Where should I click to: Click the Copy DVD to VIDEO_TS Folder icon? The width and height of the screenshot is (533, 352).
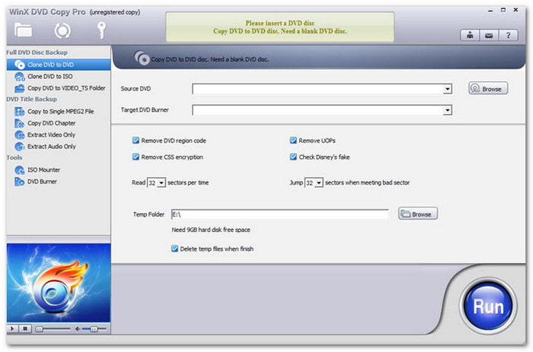coord(19,88)
